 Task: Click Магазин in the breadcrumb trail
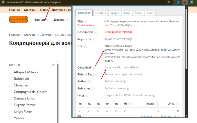coord(30,35)
